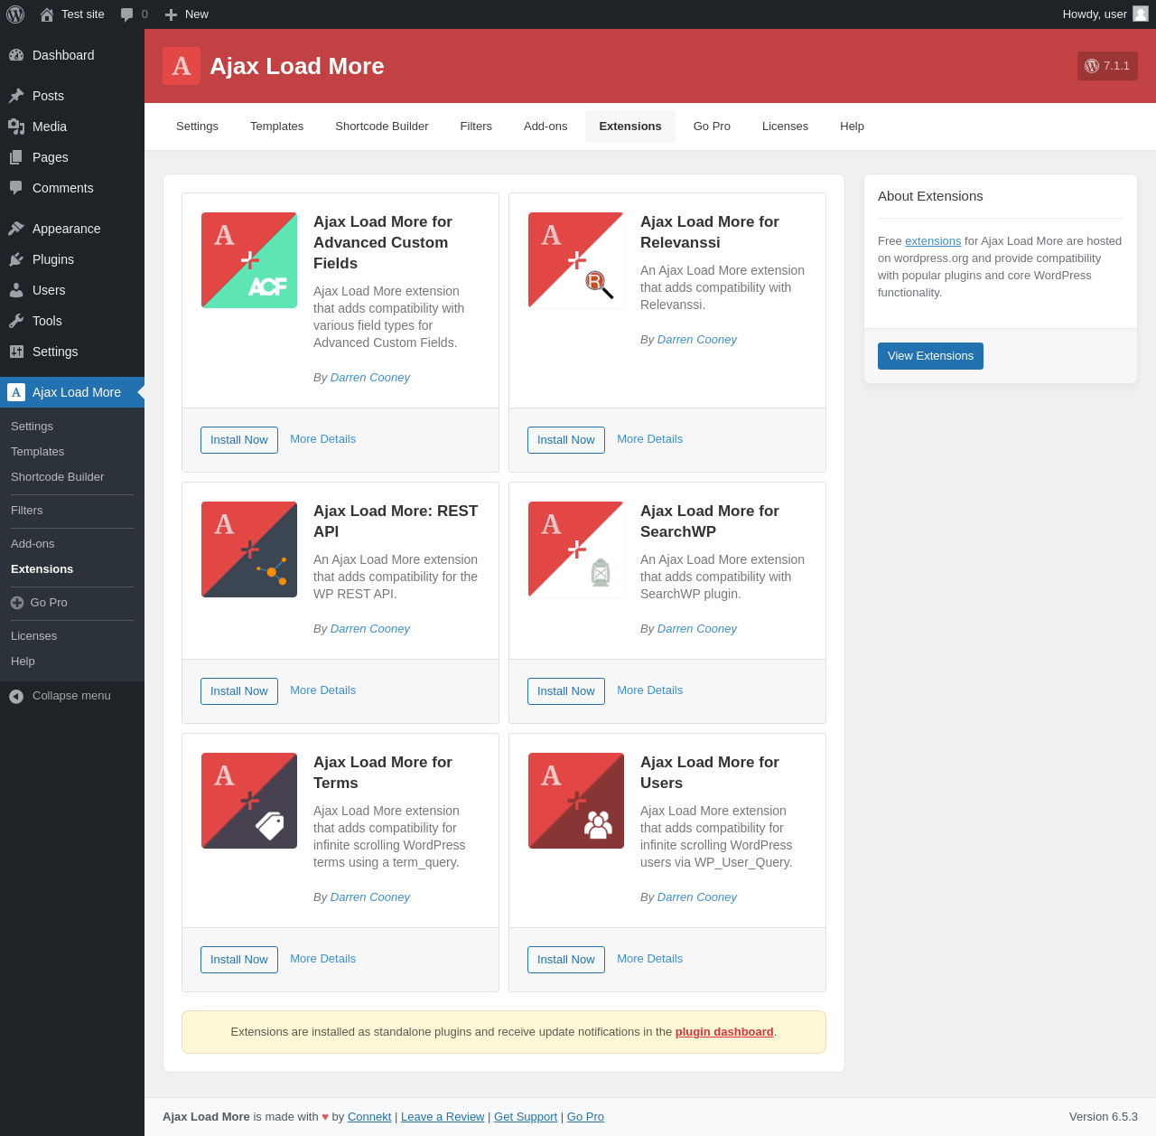Click the Advanced Custom Fields extension thumbnail
1156x1136 pixels.
click(249, 260)
